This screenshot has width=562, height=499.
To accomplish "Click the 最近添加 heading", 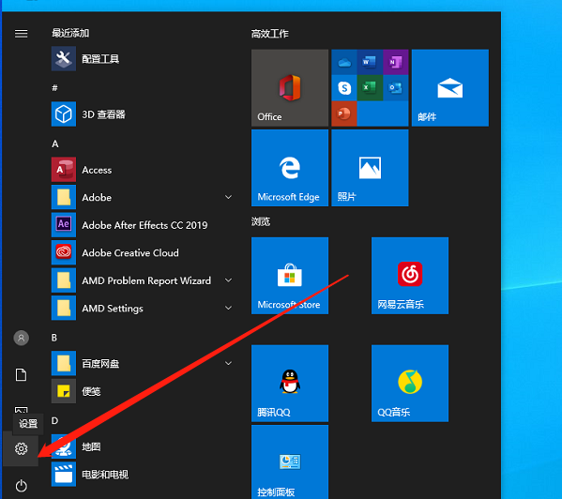I will pos(70,34).
